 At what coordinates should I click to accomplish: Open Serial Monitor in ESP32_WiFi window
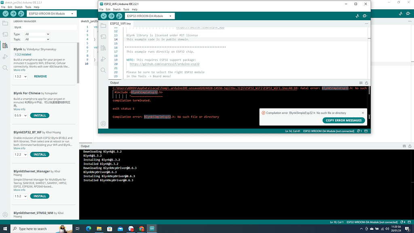click(365, 16)
